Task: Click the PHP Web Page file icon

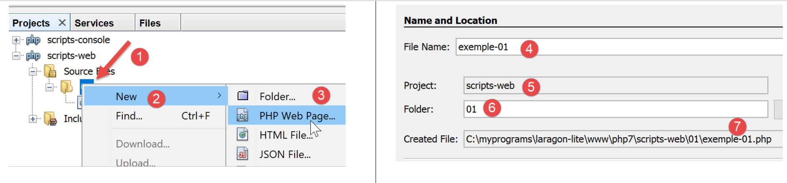Action: point(243,115)
